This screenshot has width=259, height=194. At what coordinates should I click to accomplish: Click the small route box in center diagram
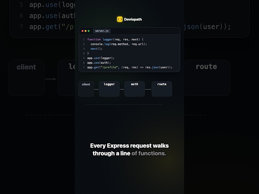pos(162,89)
